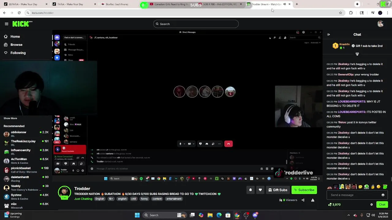Open recommended channel xQc
The image size is (392, 220).
(26, 205)
